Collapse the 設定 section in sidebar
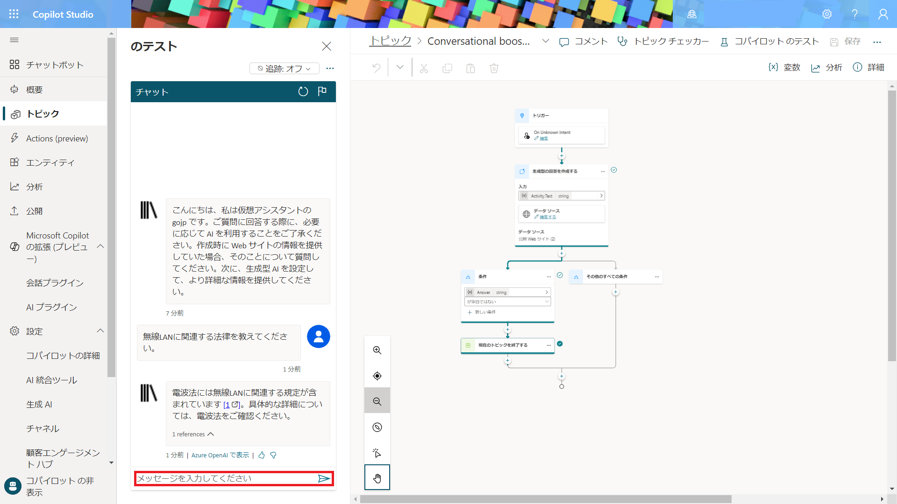 [100, 331]
